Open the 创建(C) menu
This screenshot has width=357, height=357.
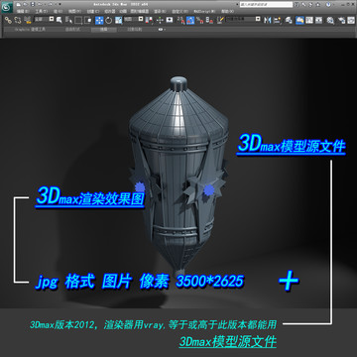(93, 11)
